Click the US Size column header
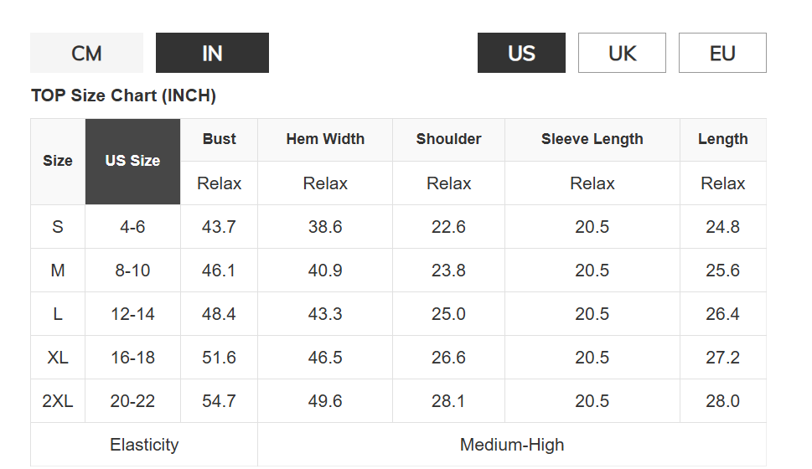 (x=132, y=162)
